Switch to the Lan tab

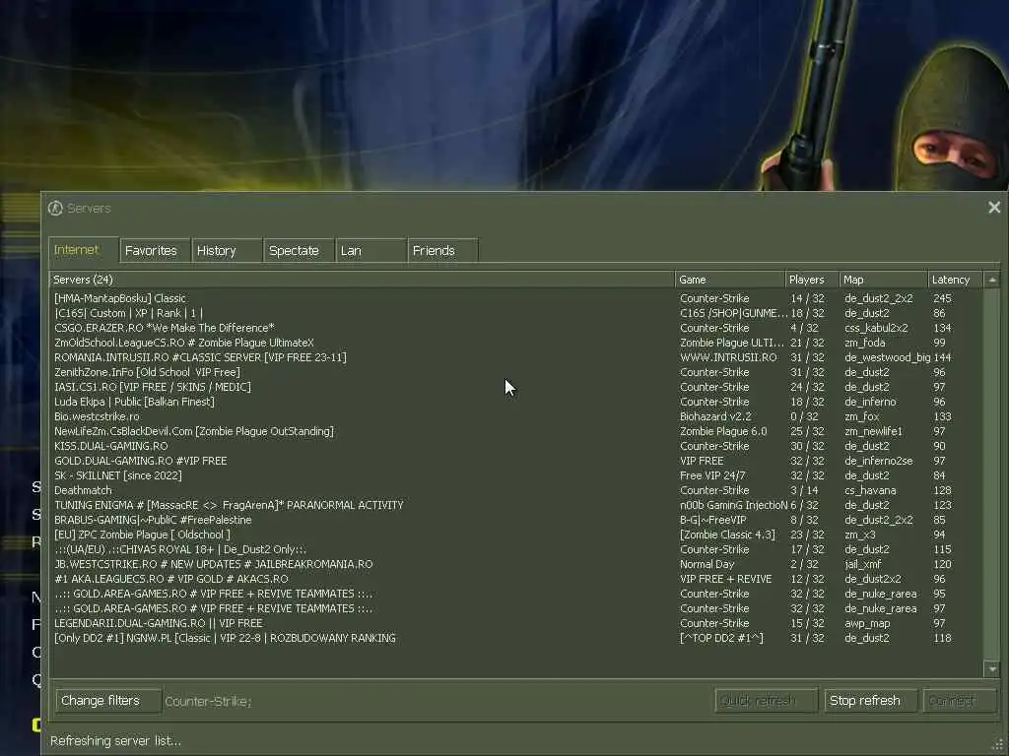(370, 251)
